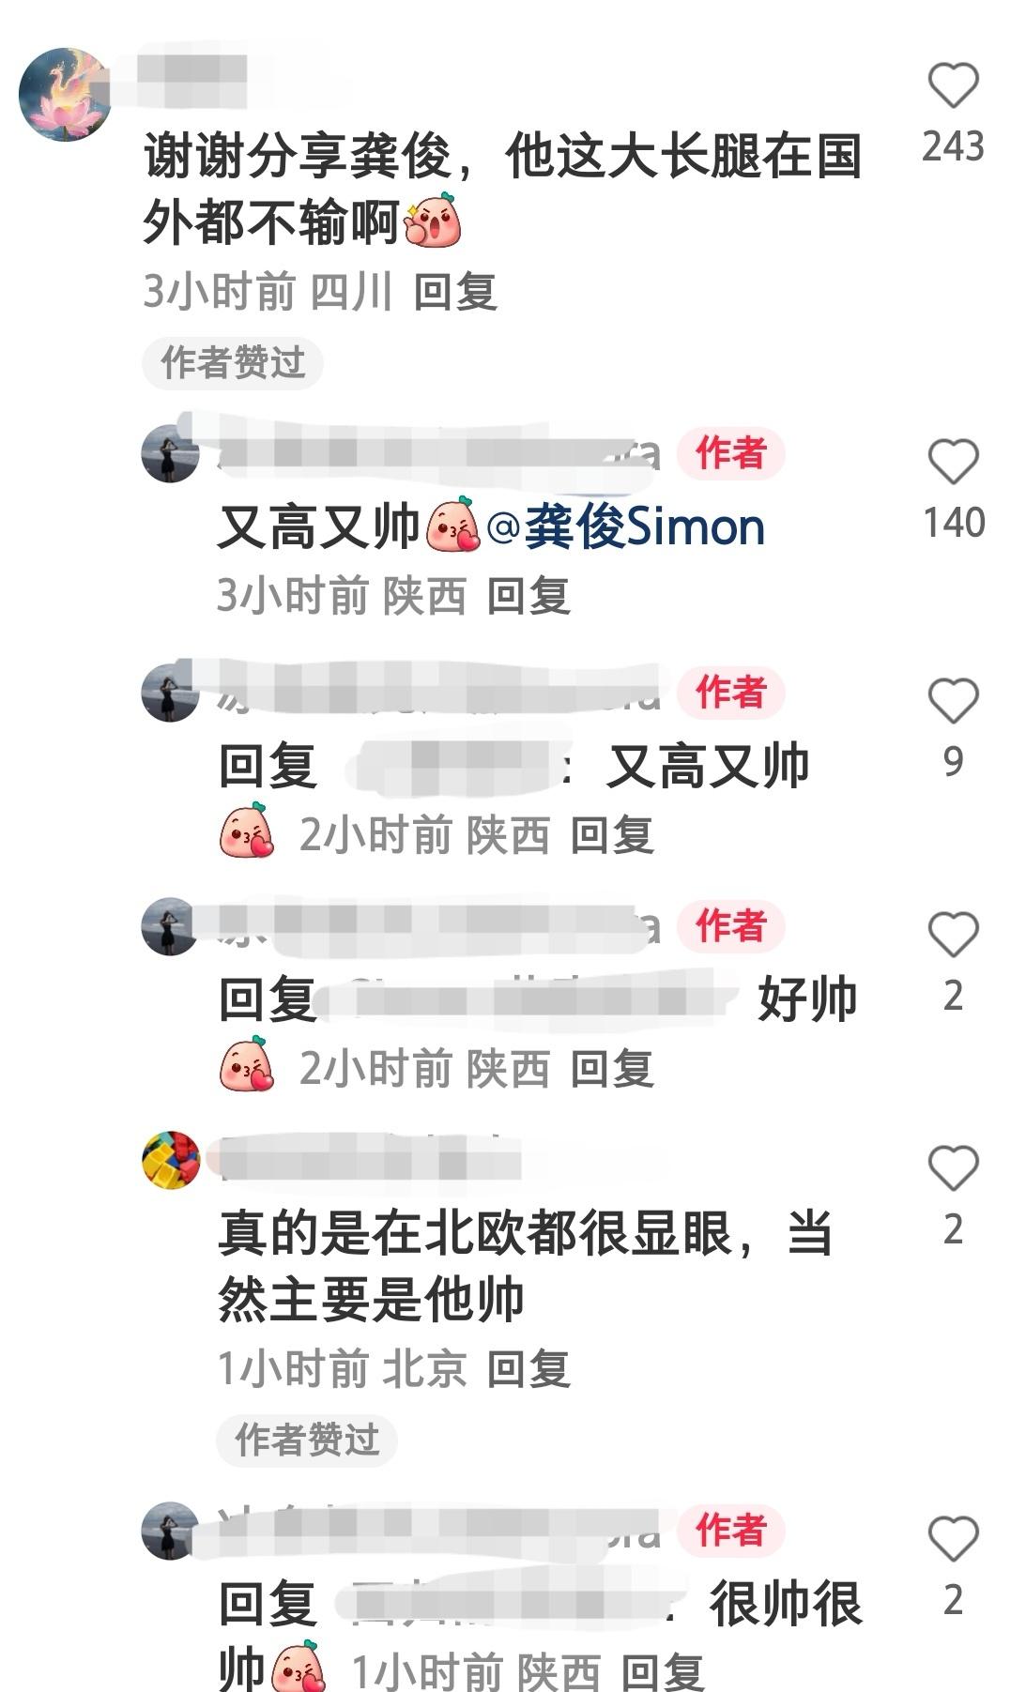Reply to the 又高又帅 @龚俊Simon comment
This screenshot has width=1026, height=1692.
click(x=528, y=596)
